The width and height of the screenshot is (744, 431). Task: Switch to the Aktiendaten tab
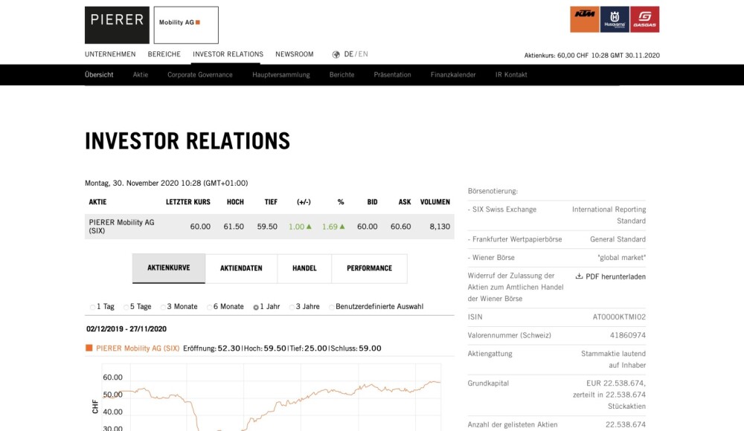pyautogui.click(x=241, y=268)
